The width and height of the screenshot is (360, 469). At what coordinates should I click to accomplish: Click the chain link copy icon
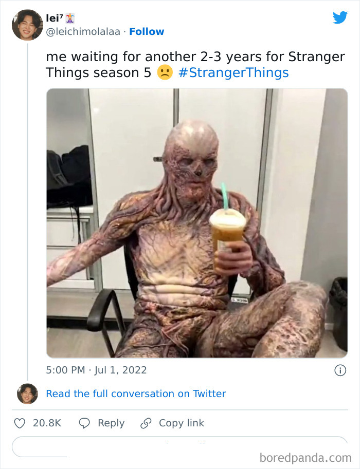point(146,423)
